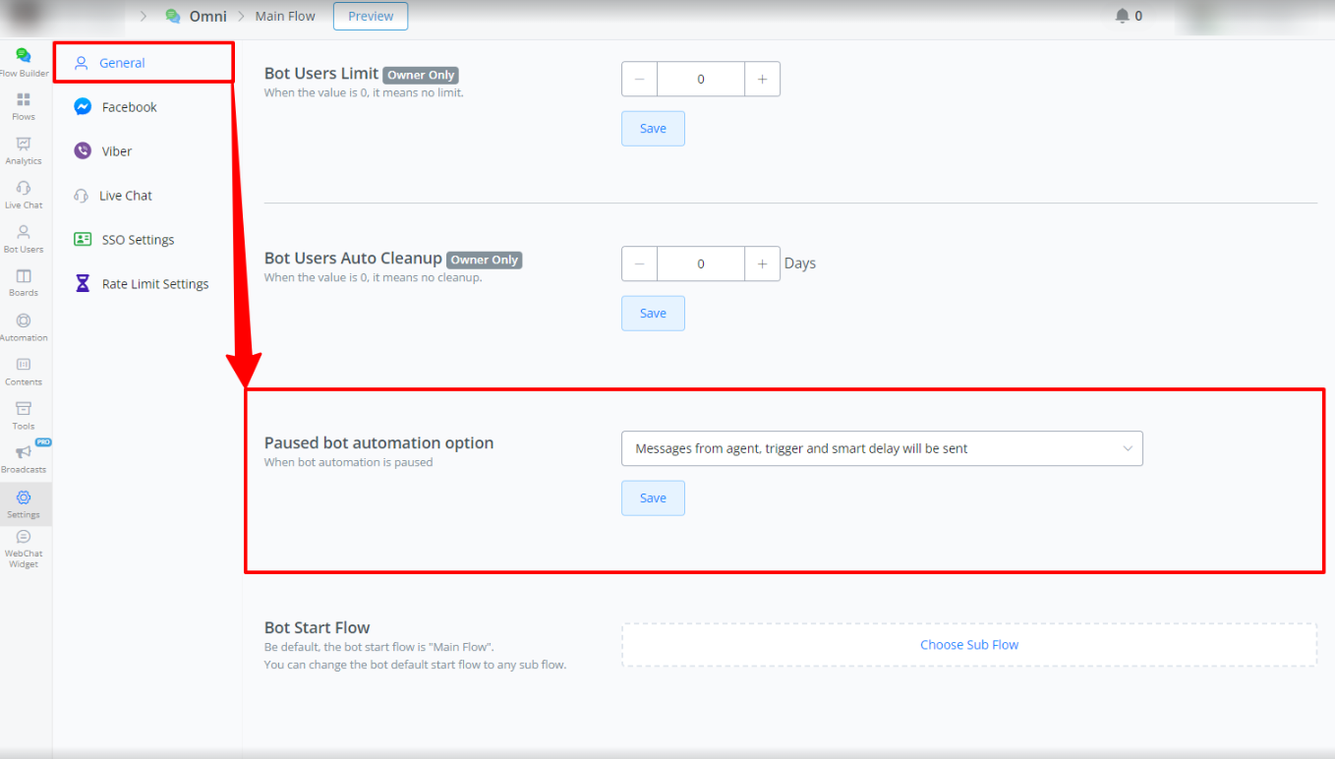Open the Analytics section
The width and height of the screenshot is (1335, 759).
tap(24, 149)
